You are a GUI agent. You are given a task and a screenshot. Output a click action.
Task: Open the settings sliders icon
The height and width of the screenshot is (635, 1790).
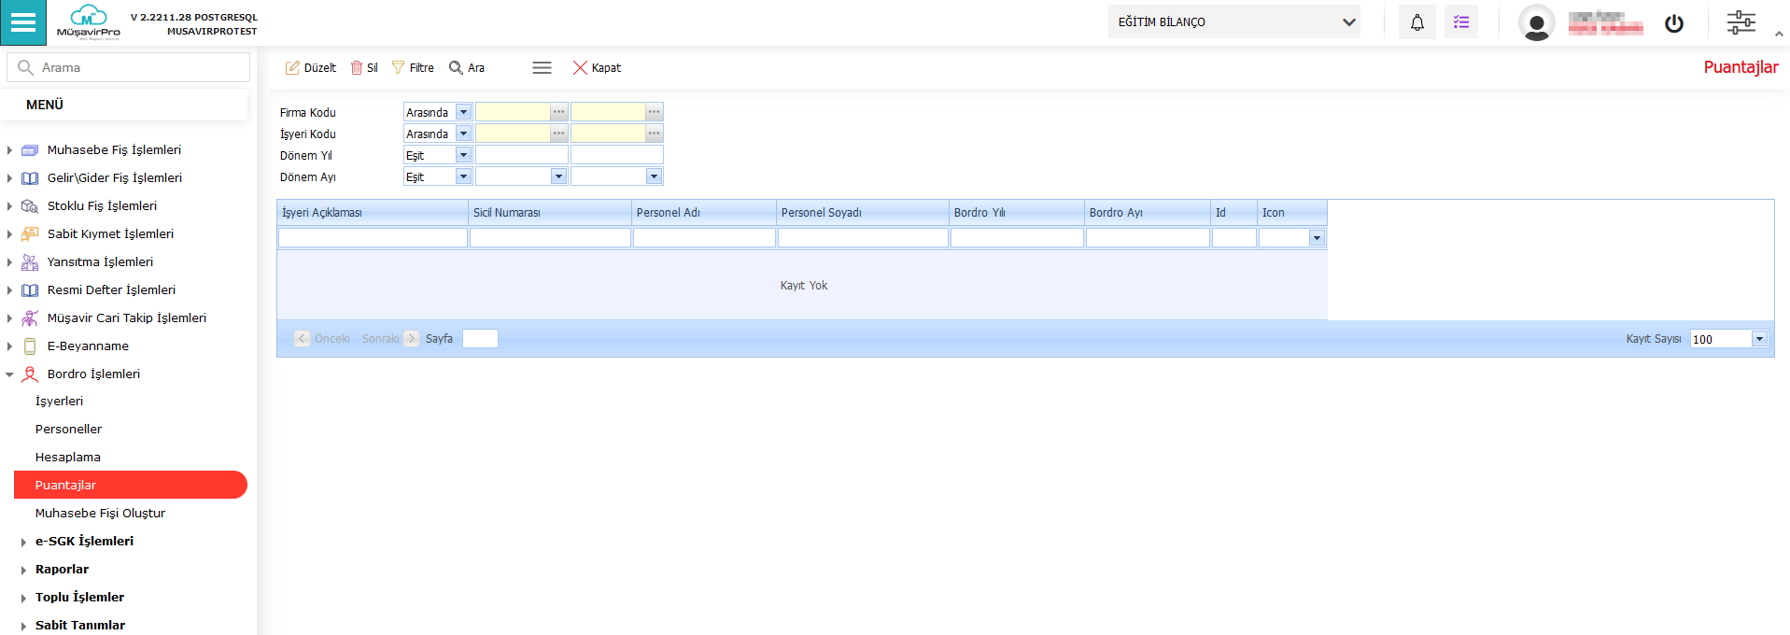pyautogui.click(x=1741, y=22)
